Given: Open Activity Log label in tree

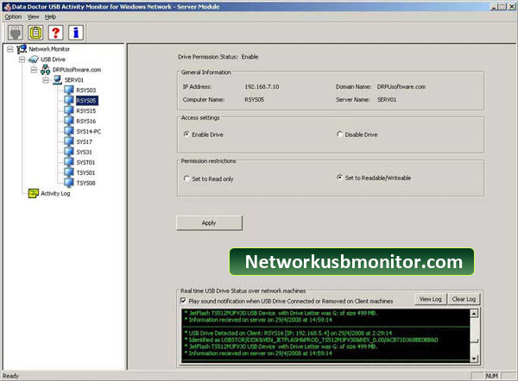Looking at the screenshot, I should [x=55, y=193].
